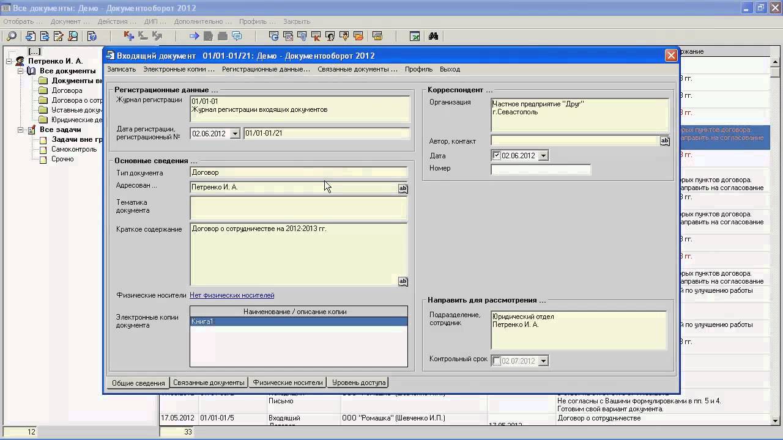Click the window refresh icon in toolbar
The height and width of the screenshot is (440, 783).
pyautogui.click(x=273, y=36)
